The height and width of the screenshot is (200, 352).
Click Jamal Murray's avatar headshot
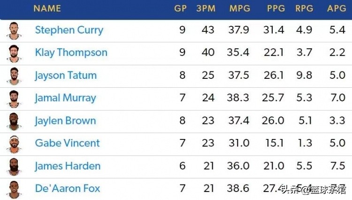[x=14, y=98]
